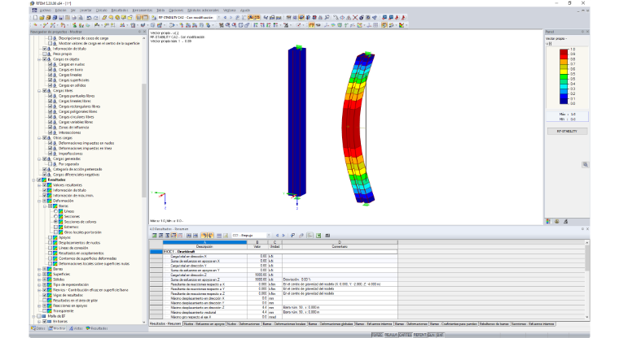Click next arrow in results table toolbar
This screenshot has height=338, width=619.
tap(283, 235)
